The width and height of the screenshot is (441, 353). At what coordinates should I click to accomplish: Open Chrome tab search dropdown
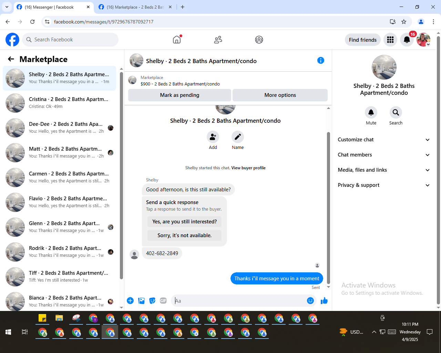coord(7,7)
